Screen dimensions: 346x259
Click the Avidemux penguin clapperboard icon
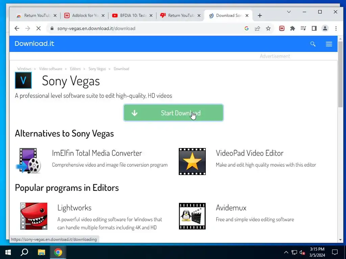(192, 216)
